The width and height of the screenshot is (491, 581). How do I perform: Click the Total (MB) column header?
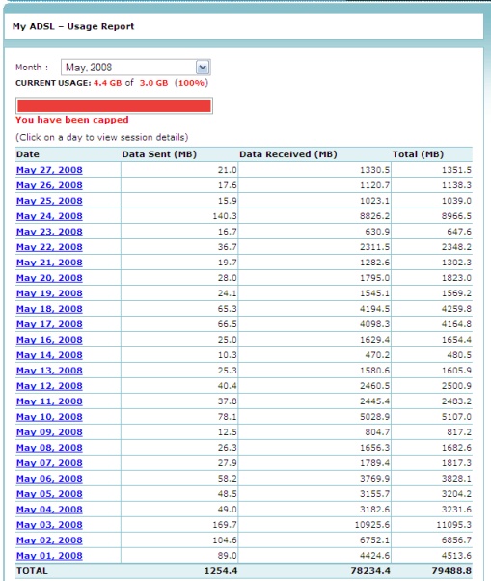(x=418, y=154)
